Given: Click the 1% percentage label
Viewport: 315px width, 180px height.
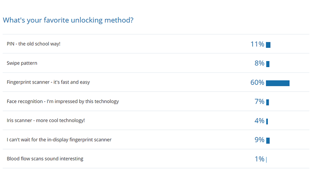Looking at the screenshot, I should (259, 159).
